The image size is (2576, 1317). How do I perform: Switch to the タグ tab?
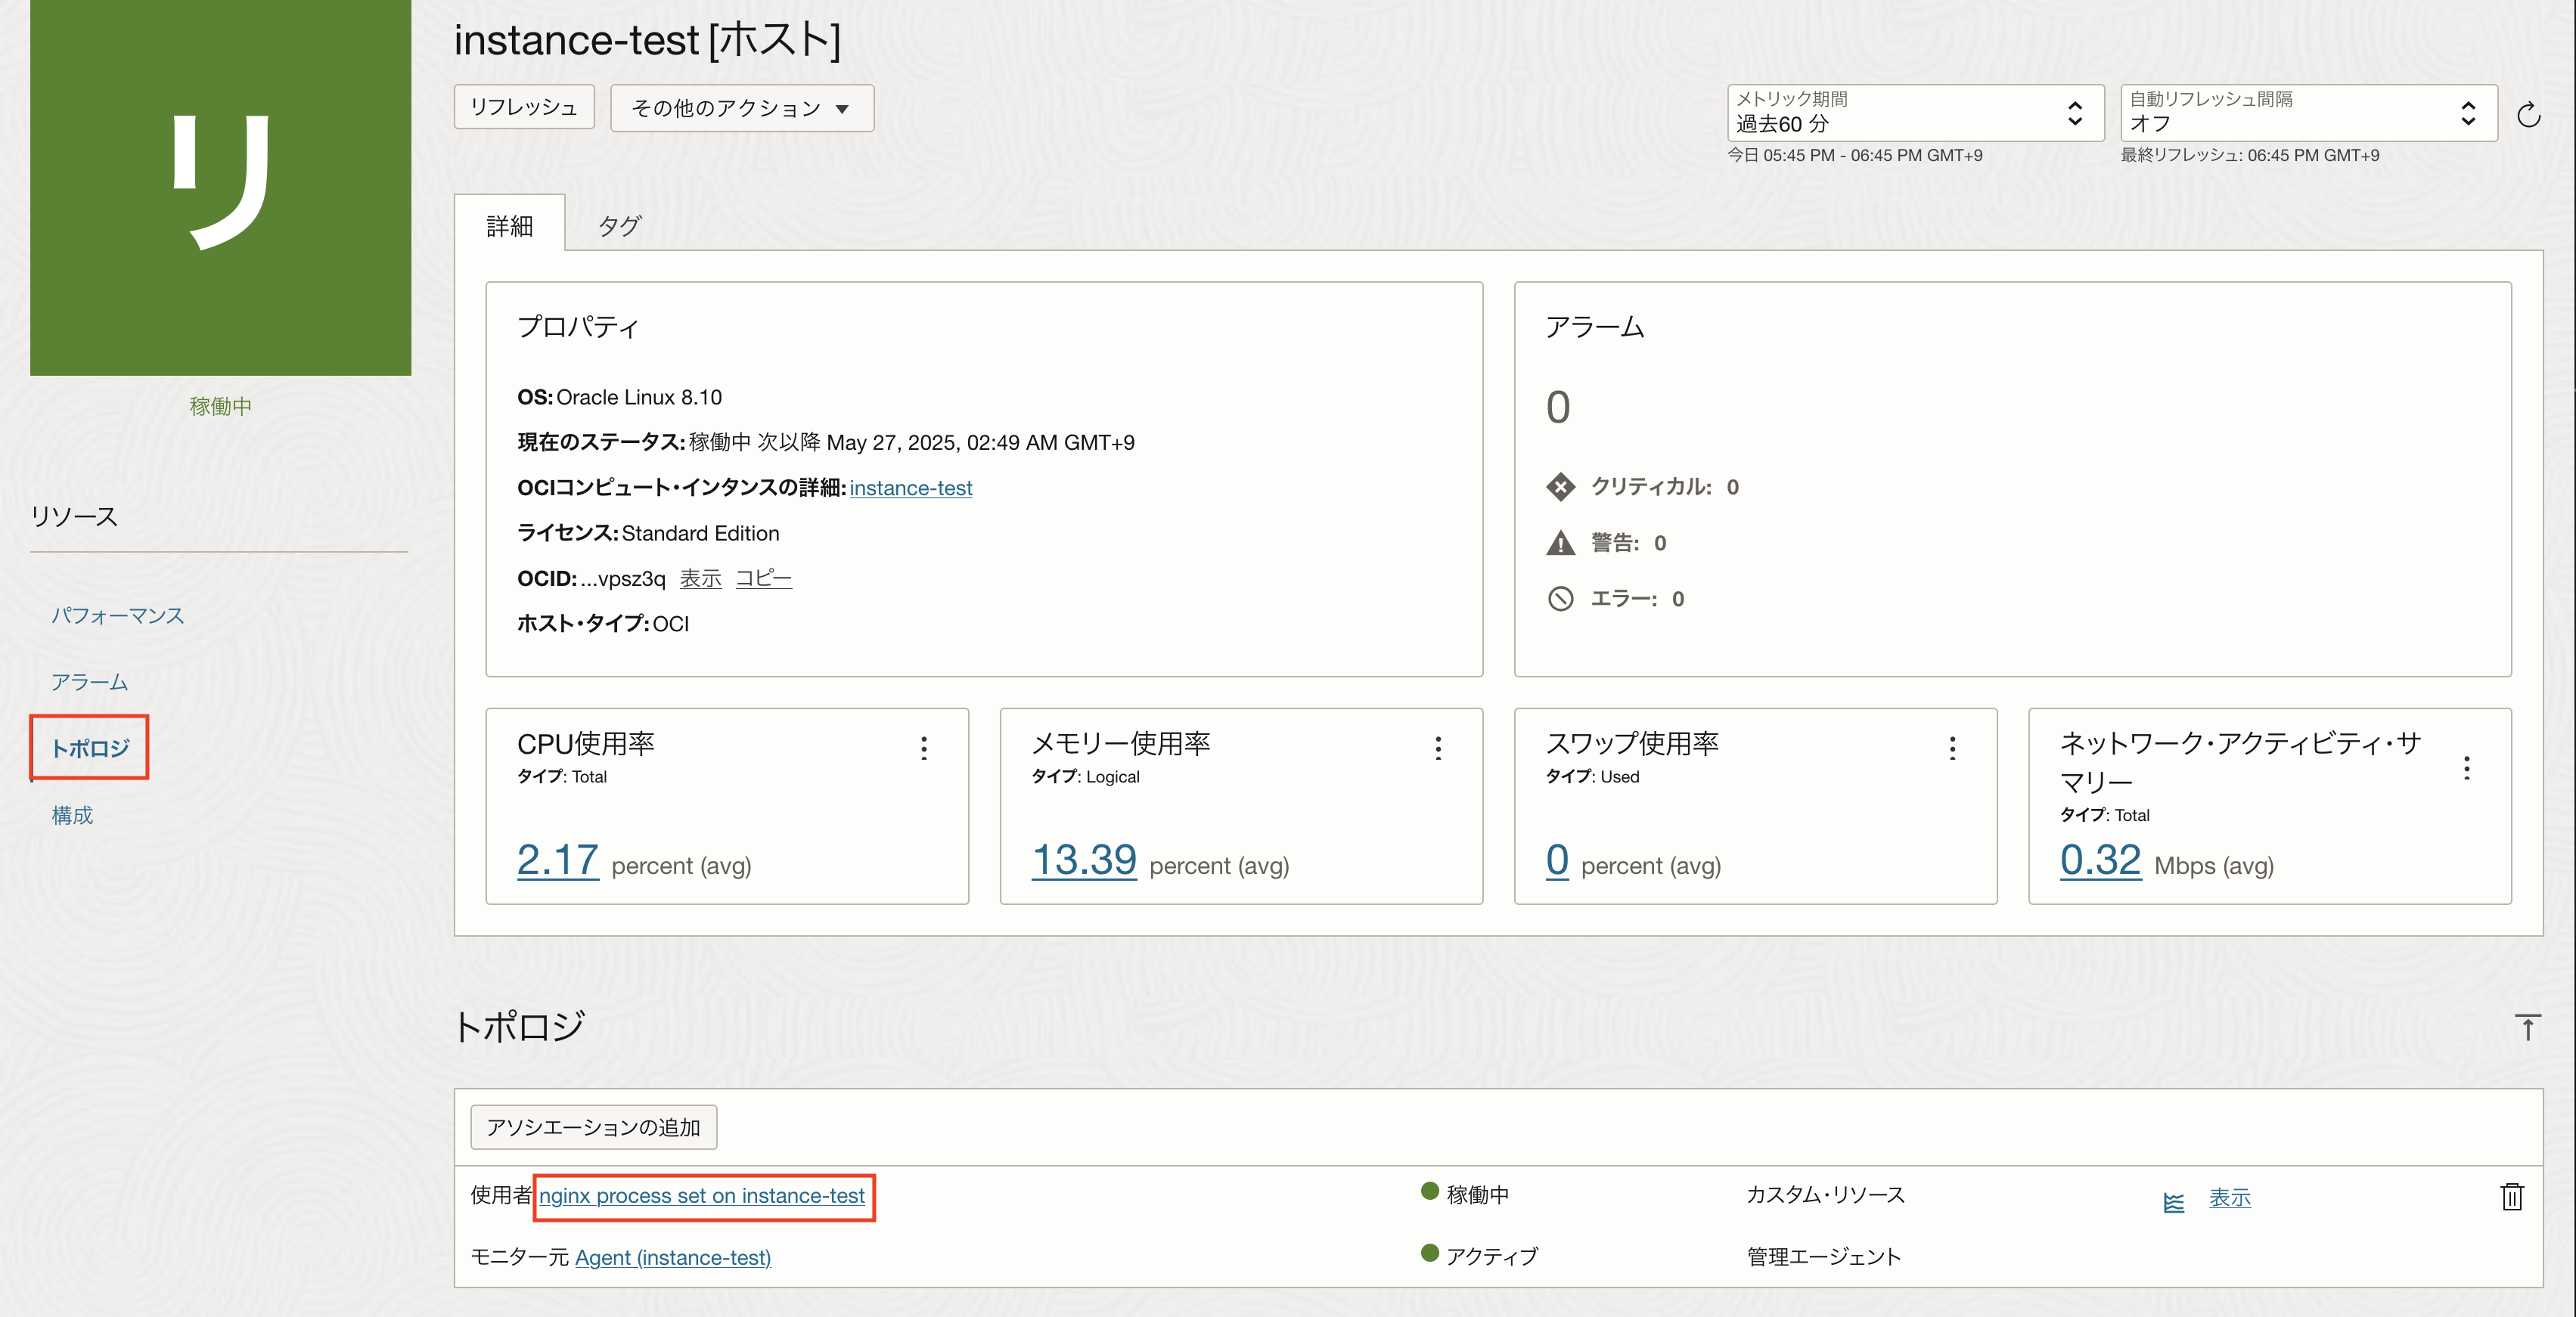(618, 226)
